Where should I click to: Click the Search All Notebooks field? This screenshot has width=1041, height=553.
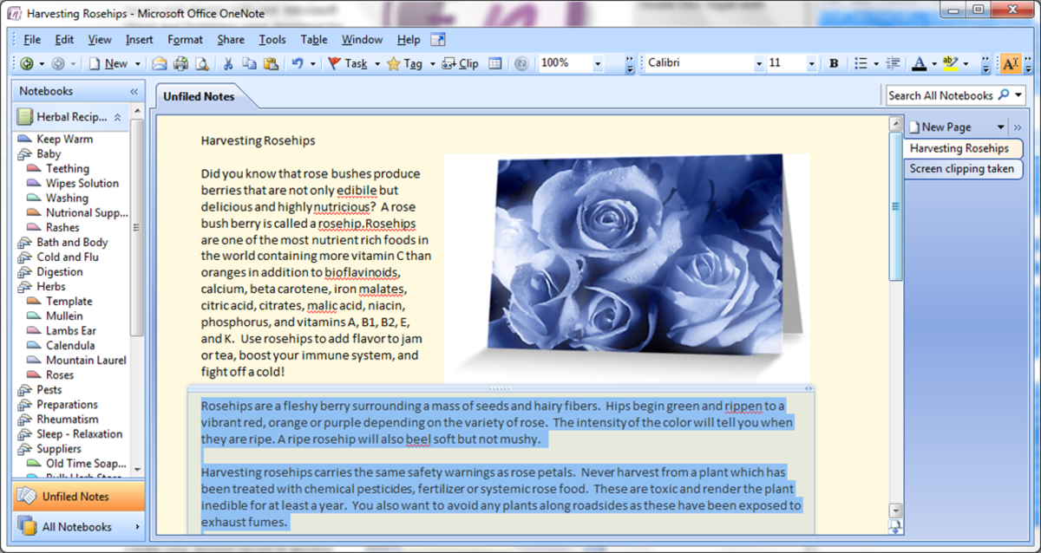(x=946, y=95)
